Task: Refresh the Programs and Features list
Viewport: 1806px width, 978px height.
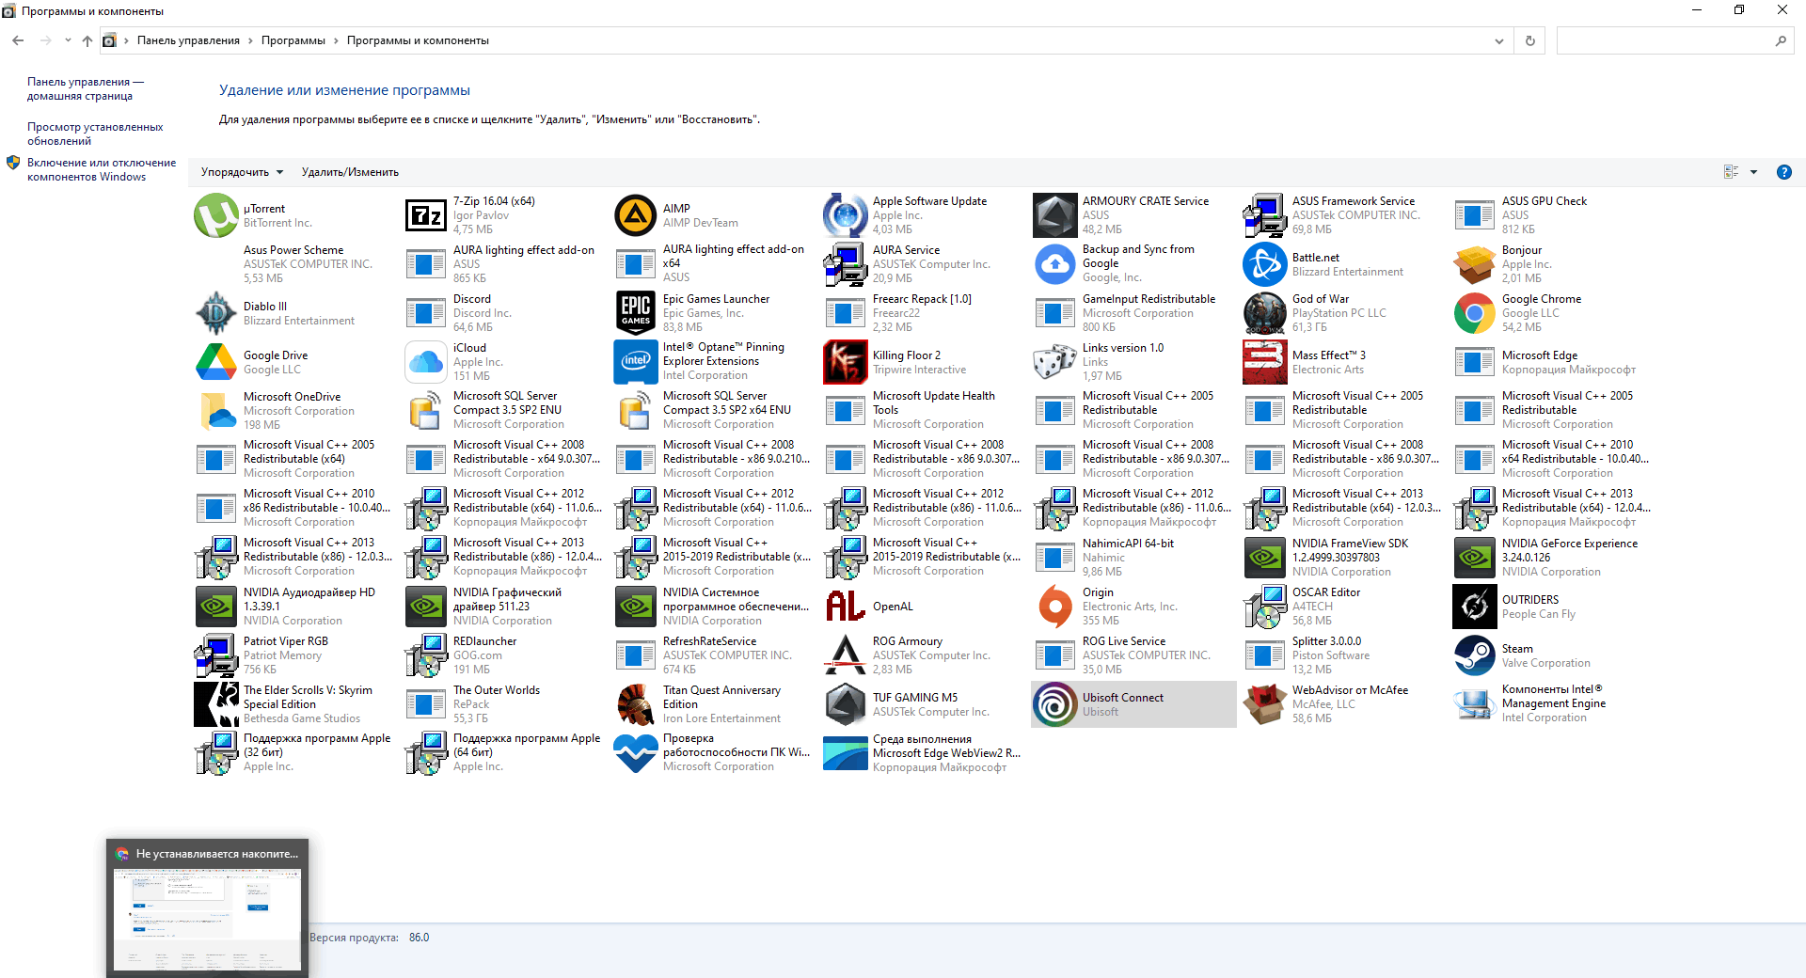Action: pyautogui.click(x=1530, y=40)
